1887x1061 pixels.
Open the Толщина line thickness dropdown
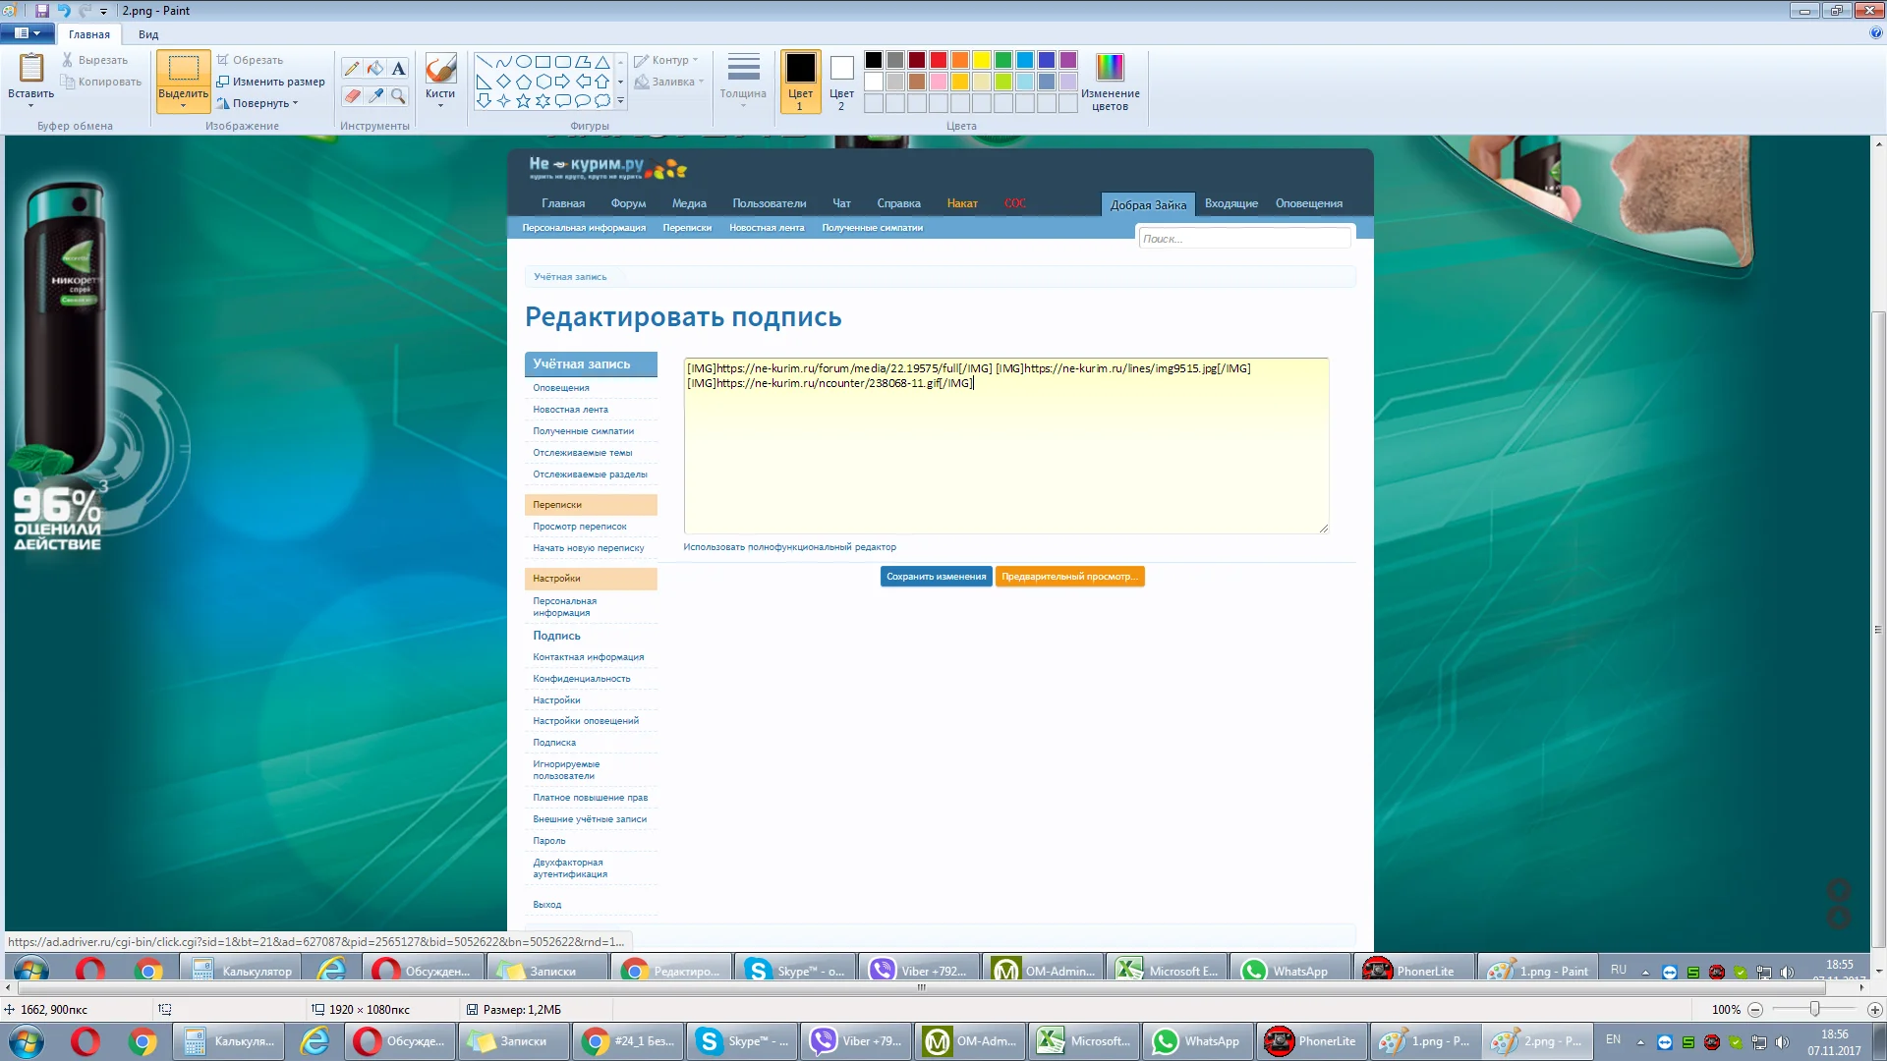point(743,82)
